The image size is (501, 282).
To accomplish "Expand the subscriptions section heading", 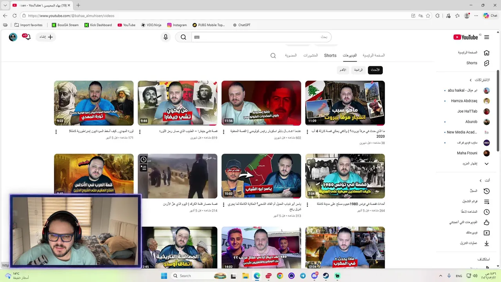I will pyautogui.click(x=479, y=80).
